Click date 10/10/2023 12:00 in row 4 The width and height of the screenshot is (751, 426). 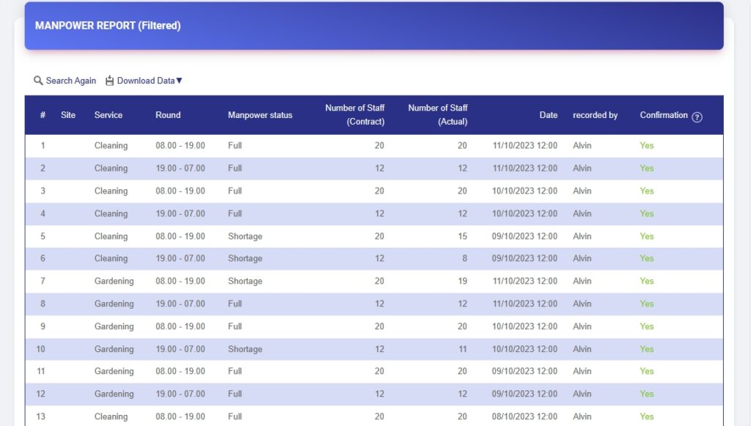pyautogui.click(x=524, y=213)
